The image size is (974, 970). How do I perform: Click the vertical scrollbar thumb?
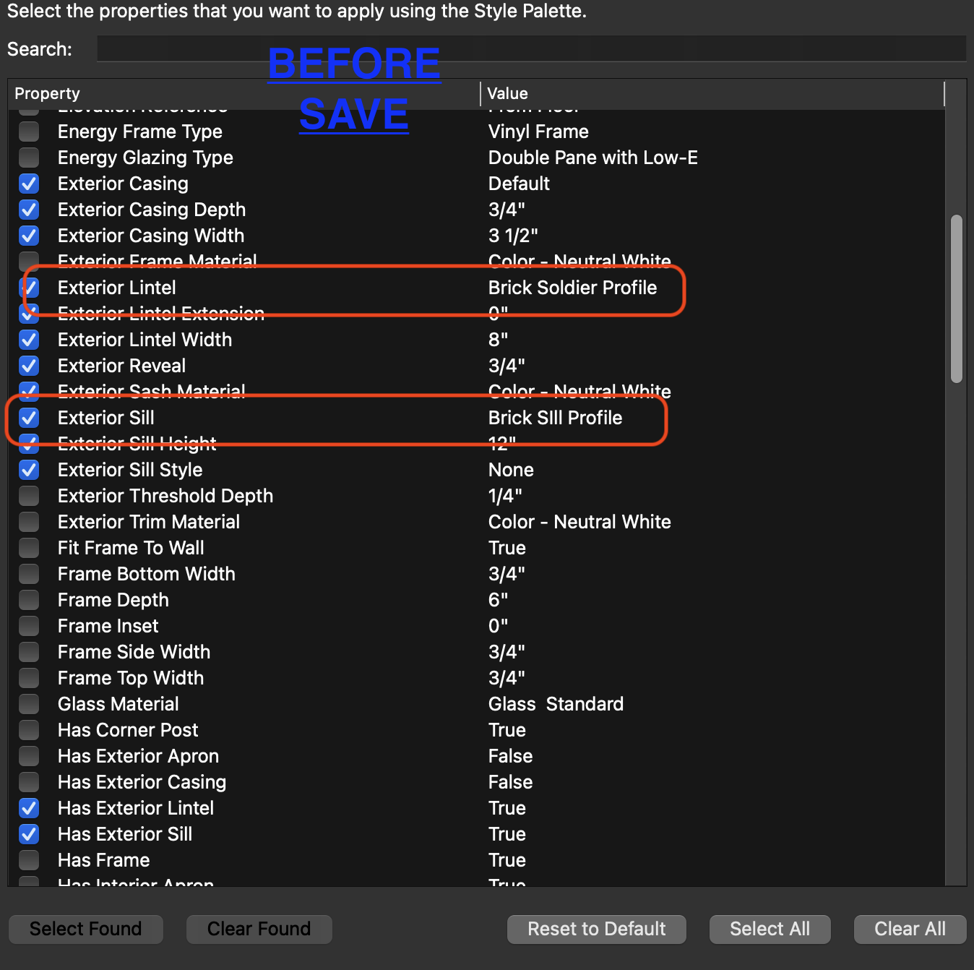956,298
